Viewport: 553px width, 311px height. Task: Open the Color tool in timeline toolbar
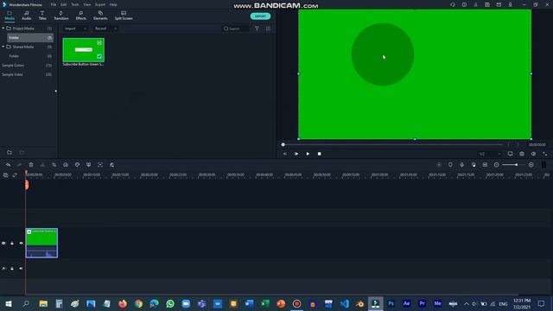coord(77,165)
